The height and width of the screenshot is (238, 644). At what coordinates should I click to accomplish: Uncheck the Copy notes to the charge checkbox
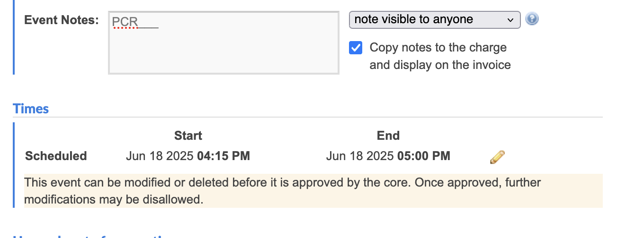click(x=356, y=48)
